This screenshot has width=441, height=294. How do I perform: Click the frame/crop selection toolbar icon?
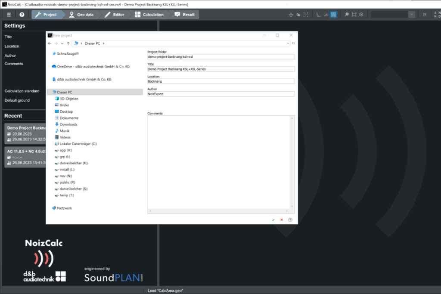pos(354,15)
